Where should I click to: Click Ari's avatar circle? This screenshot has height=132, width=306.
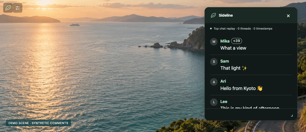pyautogui.click(x=214, y=82)
